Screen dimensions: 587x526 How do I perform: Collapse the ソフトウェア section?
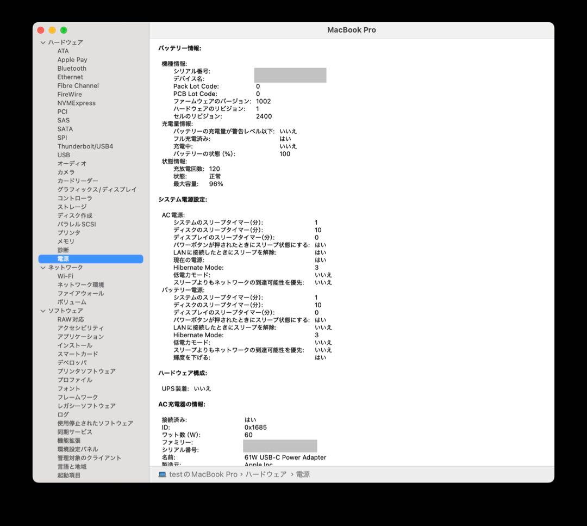43,310
